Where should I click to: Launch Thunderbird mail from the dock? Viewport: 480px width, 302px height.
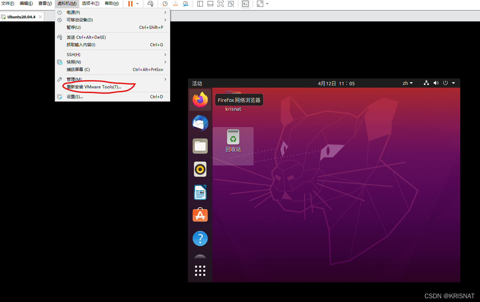pos(200,123)
